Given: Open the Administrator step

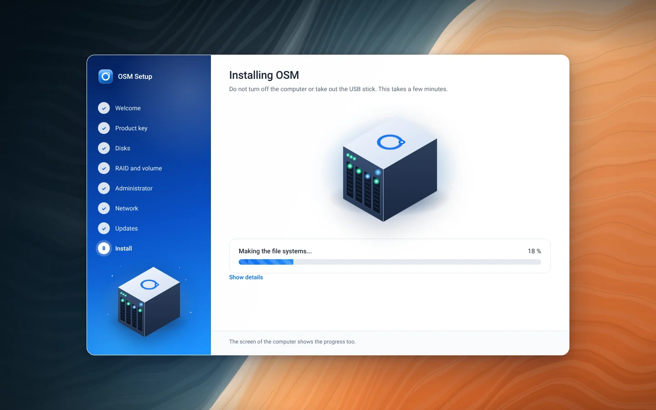Looking at the screenshot, I should pyautogui.click(x=134, y=188).
